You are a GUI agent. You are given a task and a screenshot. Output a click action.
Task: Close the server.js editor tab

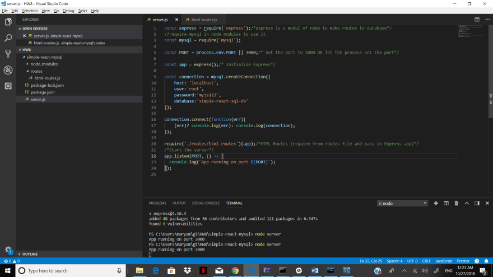click(x=176, y=20)
